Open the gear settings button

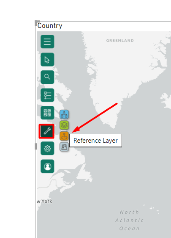pos(47,149)
